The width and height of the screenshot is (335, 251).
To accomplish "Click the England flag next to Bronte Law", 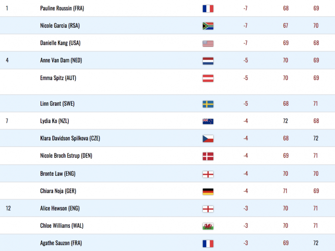I will [208, 174].
